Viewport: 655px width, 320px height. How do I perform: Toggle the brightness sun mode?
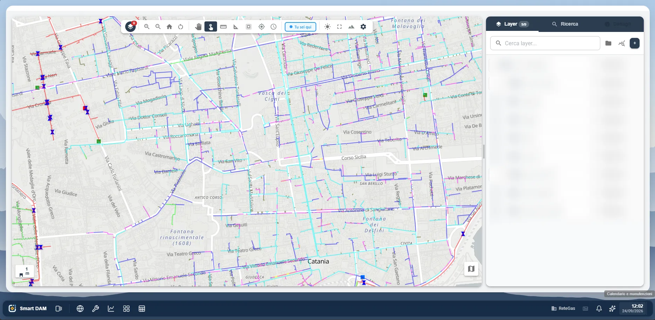(x=327, y=27)
